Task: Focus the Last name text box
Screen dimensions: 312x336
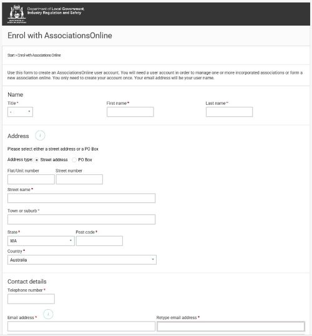Action: [x=229, y=112]
